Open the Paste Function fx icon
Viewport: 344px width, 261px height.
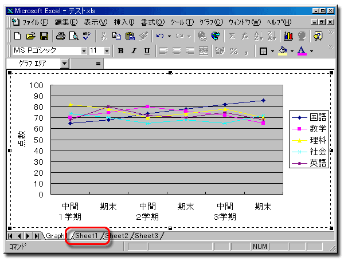[x=245, y=36]
